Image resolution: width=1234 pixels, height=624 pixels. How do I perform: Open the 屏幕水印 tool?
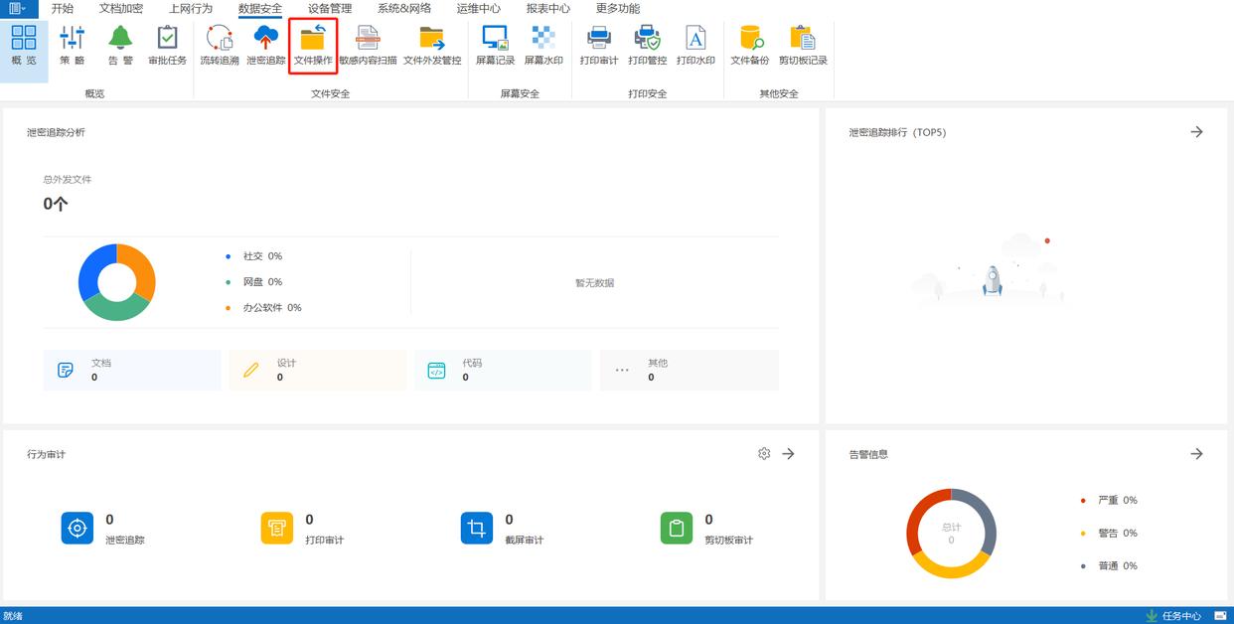point(543,46)
